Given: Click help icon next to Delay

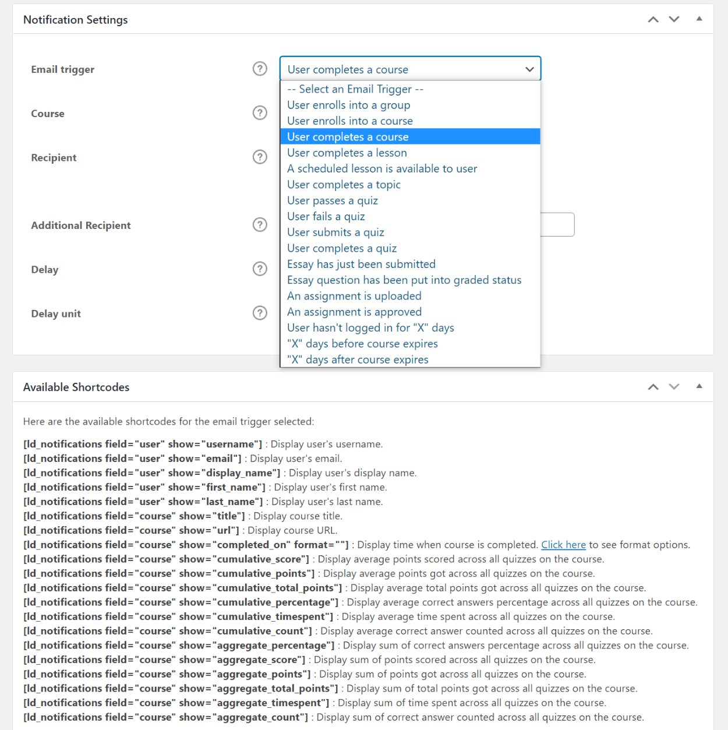Looking at the screenshot, I should pos(260,269).
